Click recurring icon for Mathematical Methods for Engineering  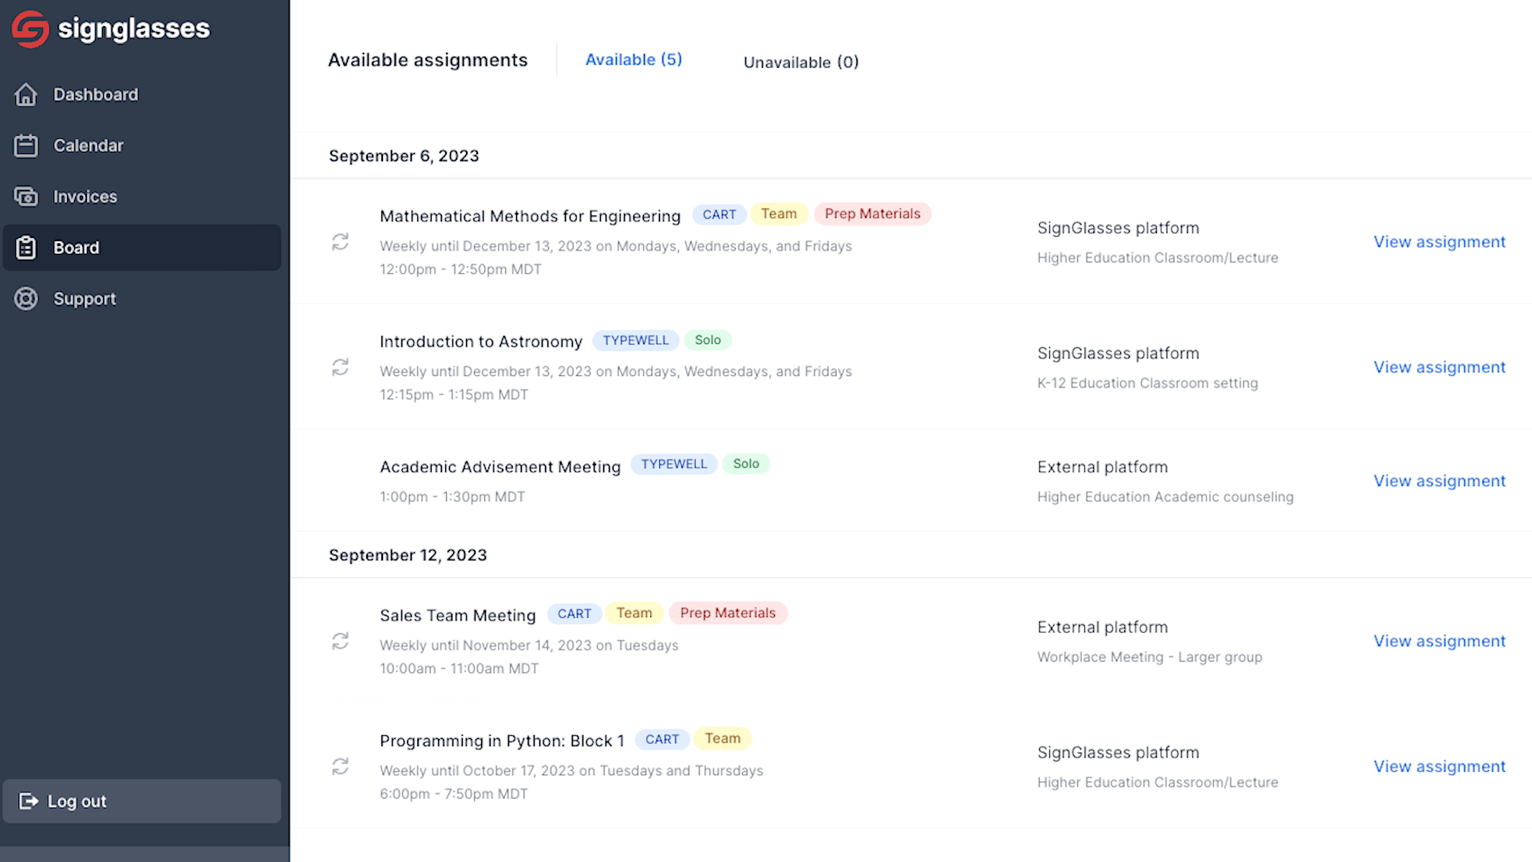coord(340,242)
